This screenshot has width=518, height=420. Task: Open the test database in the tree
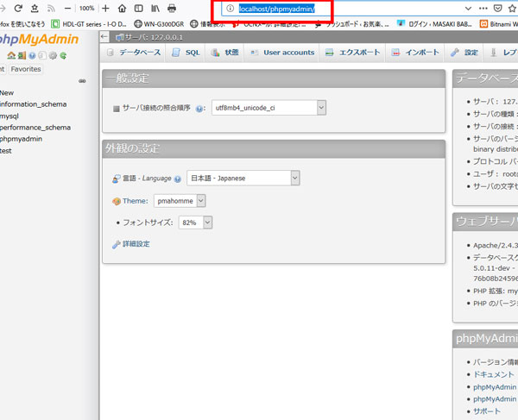(6, 151)
